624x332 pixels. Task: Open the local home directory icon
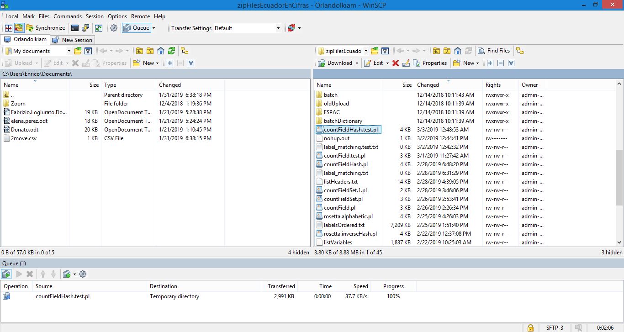click(x=161, y=51)
